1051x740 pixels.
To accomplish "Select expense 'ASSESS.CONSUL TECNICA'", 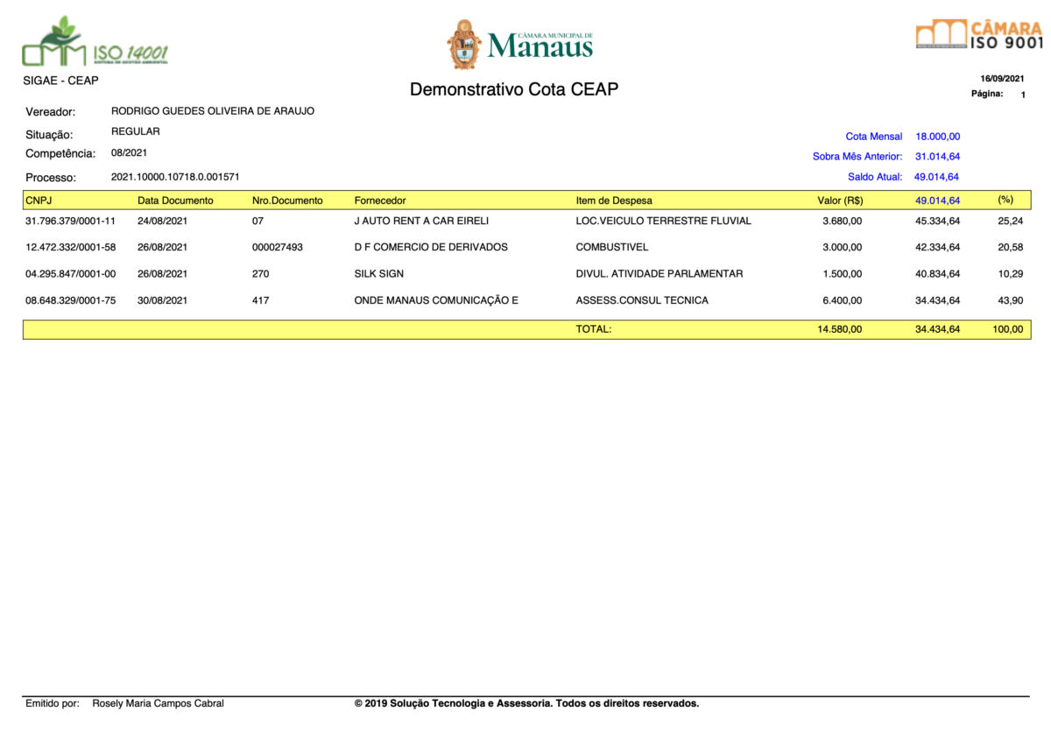I will click(642, 300).
